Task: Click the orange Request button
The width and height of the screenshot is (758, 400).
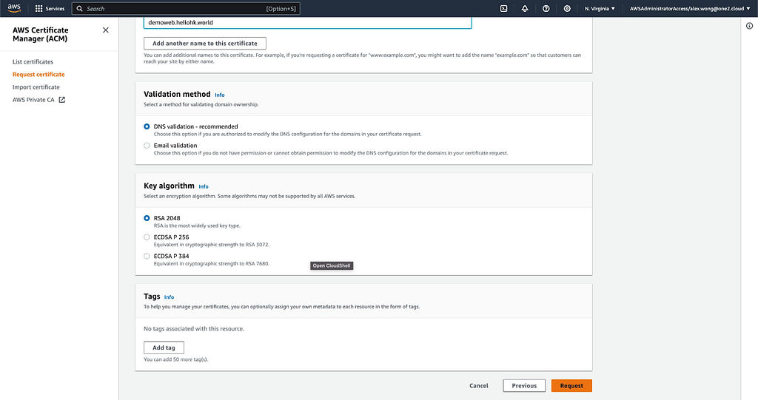Action: click(x=571, y=385)
